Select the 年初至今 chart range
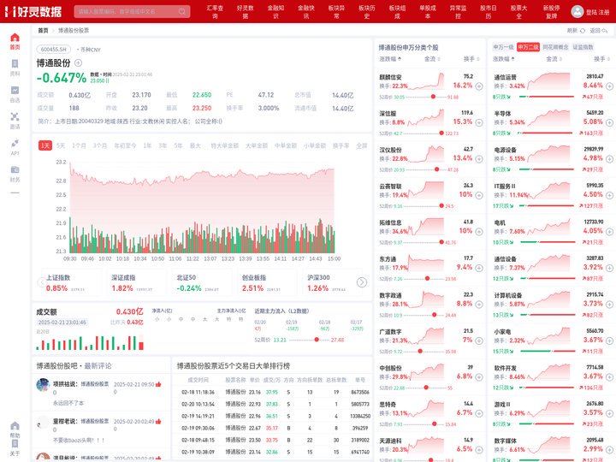This screenshot has height=462, width=616. (125, 145)
